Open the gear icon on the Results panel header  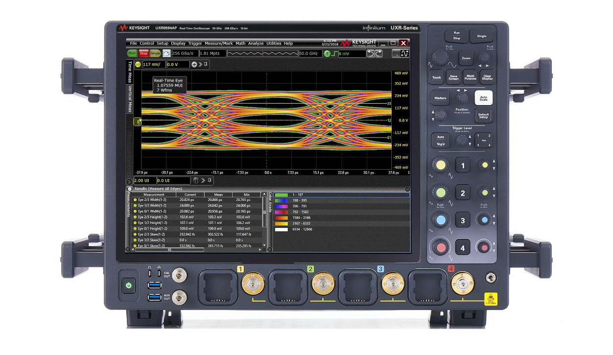coord(130,189)
